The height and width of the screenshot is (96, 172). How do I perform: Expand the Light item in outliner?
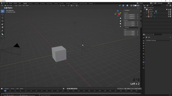click(x=147, y=17)
